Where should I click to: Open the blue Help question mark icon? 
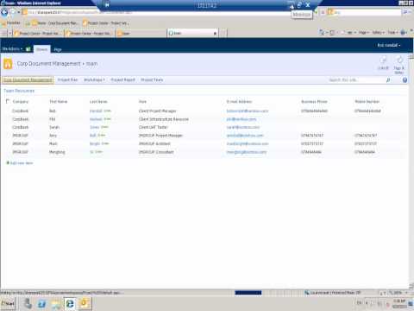click(x=405, y=80)
